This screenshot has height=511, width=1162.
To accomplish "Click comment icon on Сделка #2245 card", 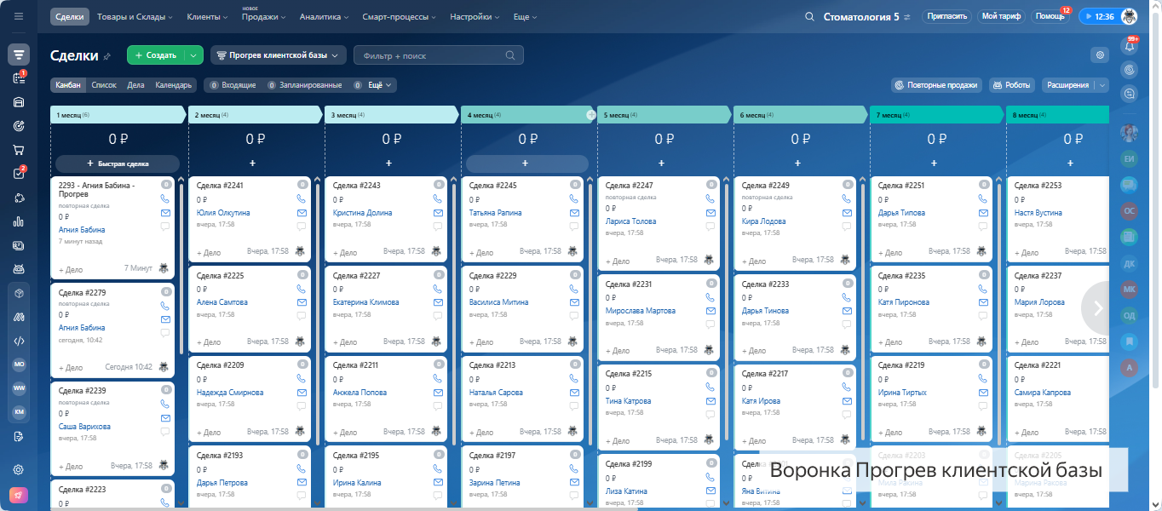I will point(574,227).
